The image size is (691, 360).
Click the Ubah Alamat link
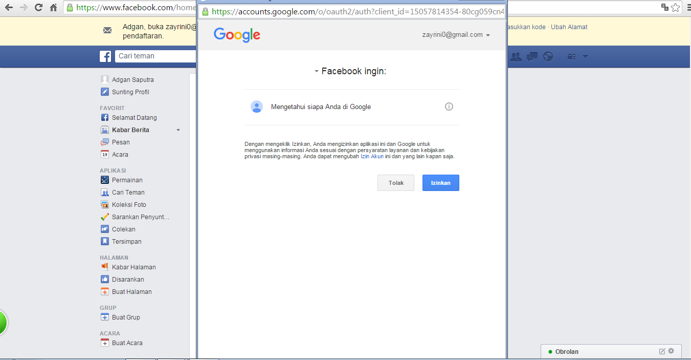(569, 27)
